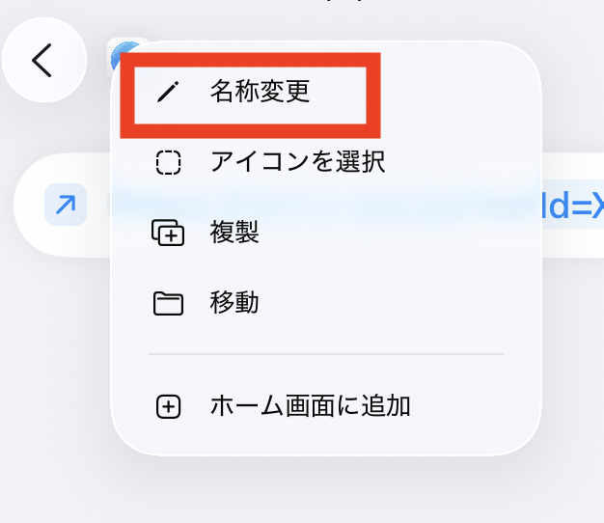604x523 pixels.
Task: Click the duplicate icon beside 複製
Action: 168,233
